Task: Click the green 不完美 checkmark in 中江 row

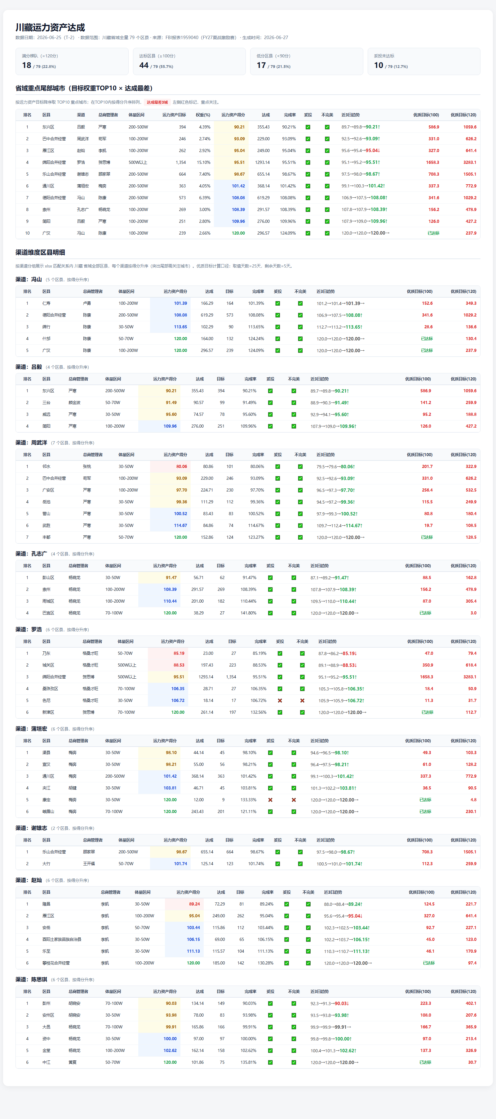Action: [x=294, y=1062]
